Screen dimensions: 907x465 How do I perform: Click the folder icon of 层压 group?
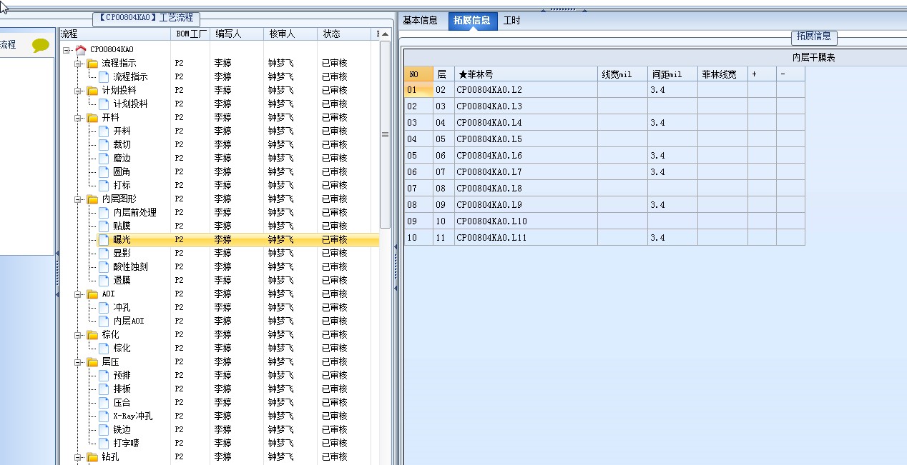coord(92,361)
